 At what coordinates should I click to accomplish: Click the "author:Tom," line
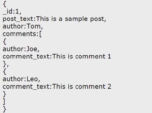(x=23, y=26)
